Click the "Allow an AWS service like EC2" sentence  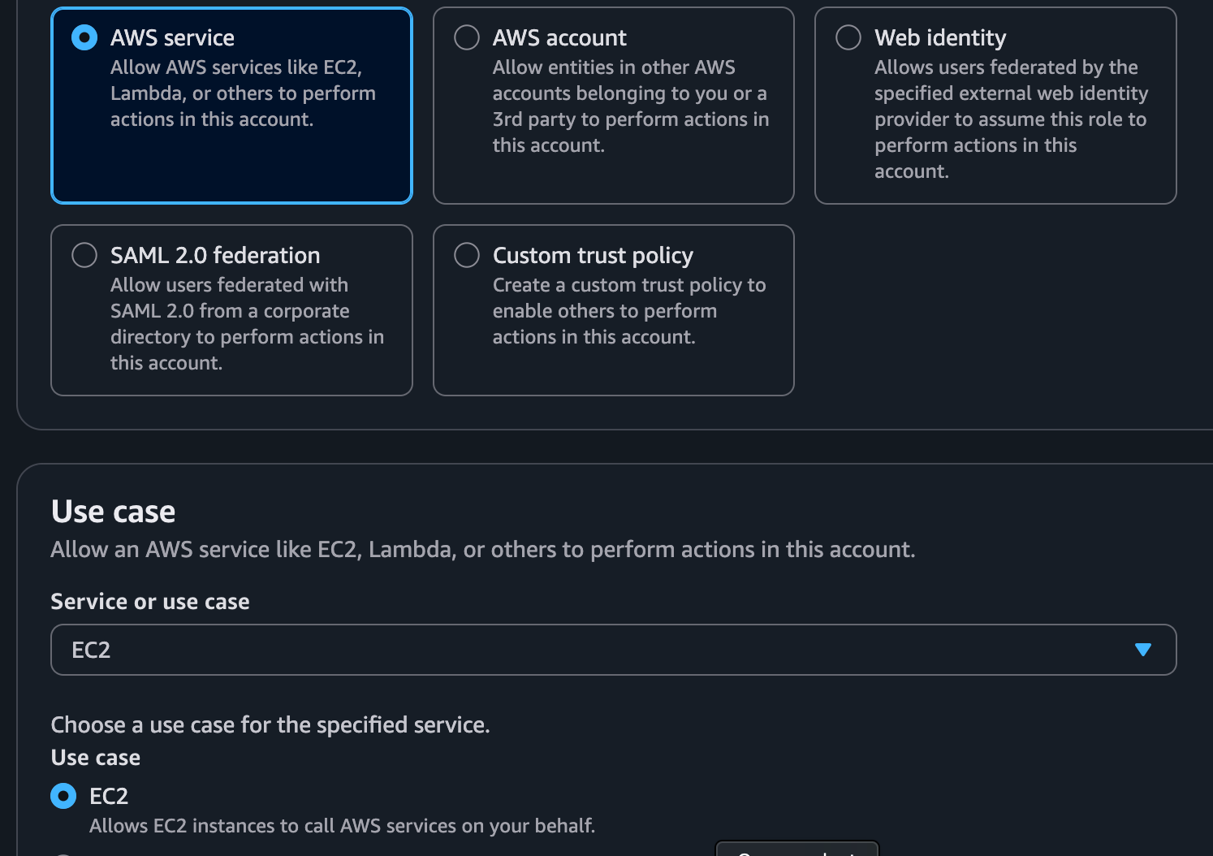pos(483,550)
